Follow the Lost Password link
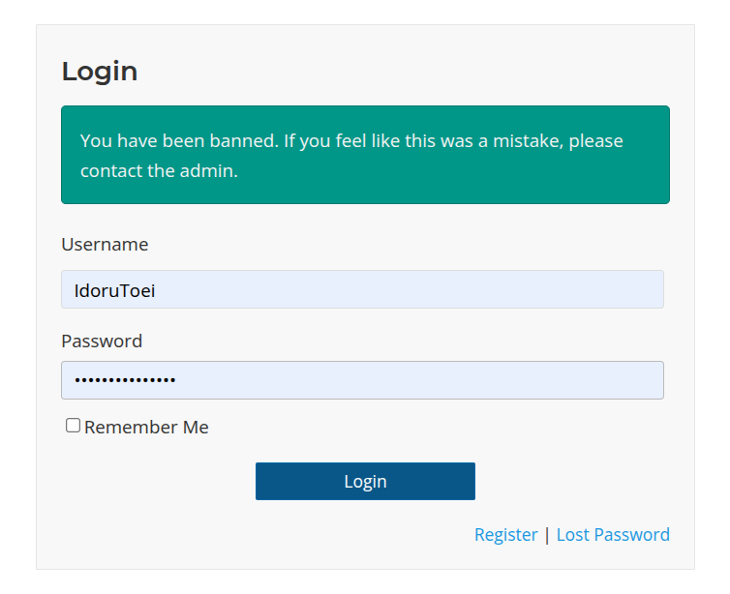The width and height of the screenshot is (730, 594). coord(613,535)
